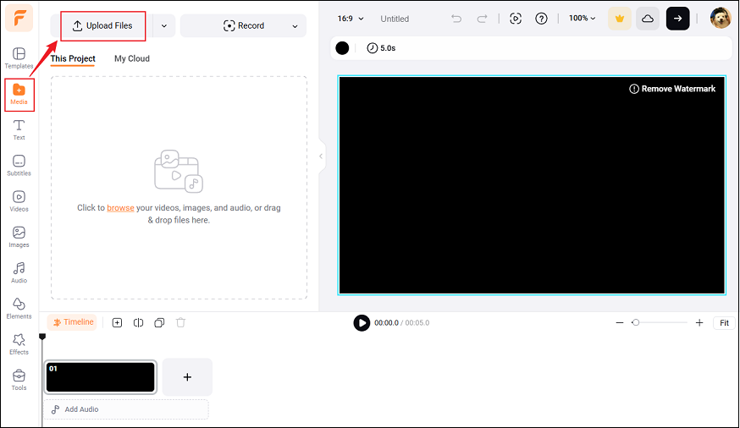Open the Elements panel

(19, 308)
